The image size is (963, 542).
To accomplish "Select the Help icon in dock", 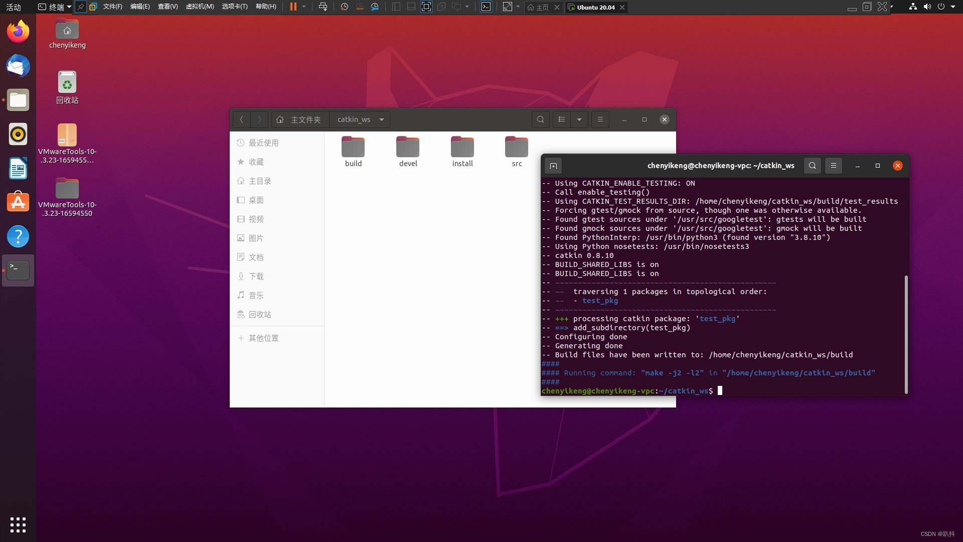I will pos(18,236).
